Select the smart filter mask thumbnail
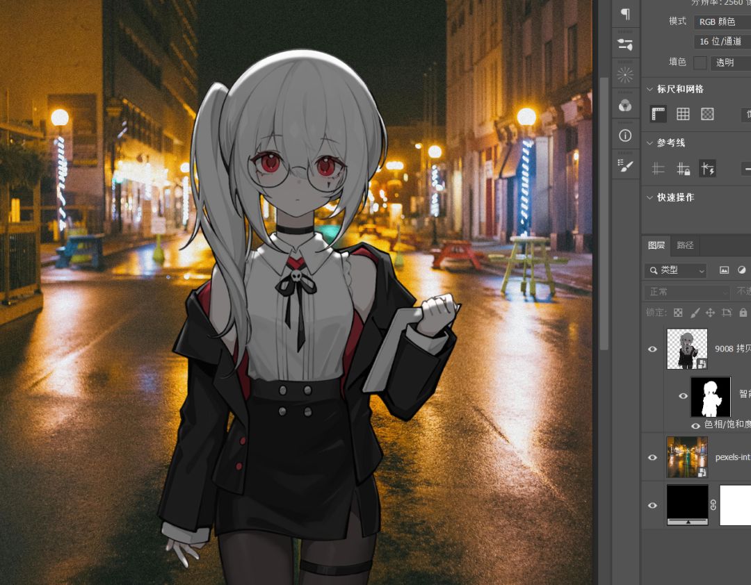The width and height of the screenshot is (751, 585). (x=711, y=397)
